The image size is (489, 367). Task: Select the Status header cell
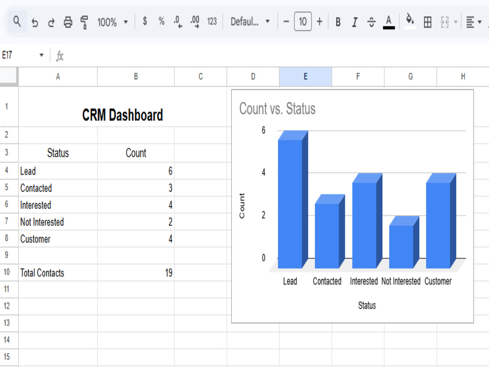pyautogui.click(x=58, y=153)
